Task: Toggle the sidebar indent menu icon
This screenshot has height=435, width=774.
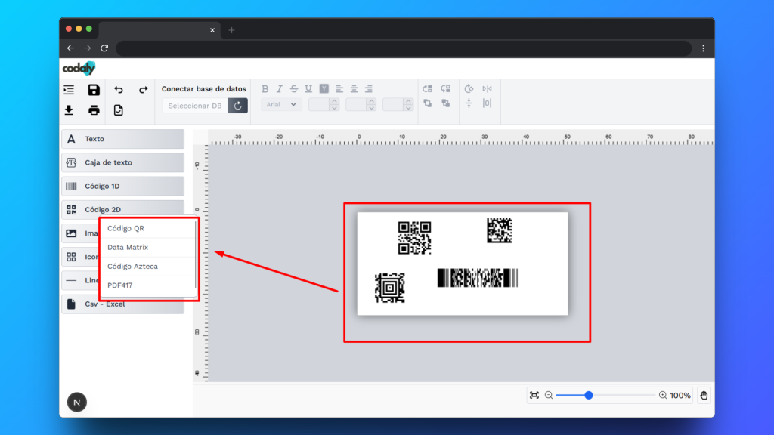Action: (x=69, y=90)
